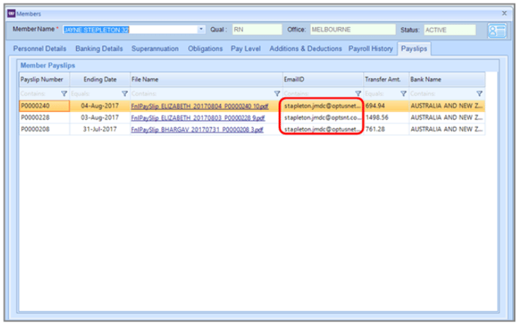This screenshot has height=324, width=518.
Task: Sort by File Name column header
Action: pyautogui.click(x=206, y=80)
